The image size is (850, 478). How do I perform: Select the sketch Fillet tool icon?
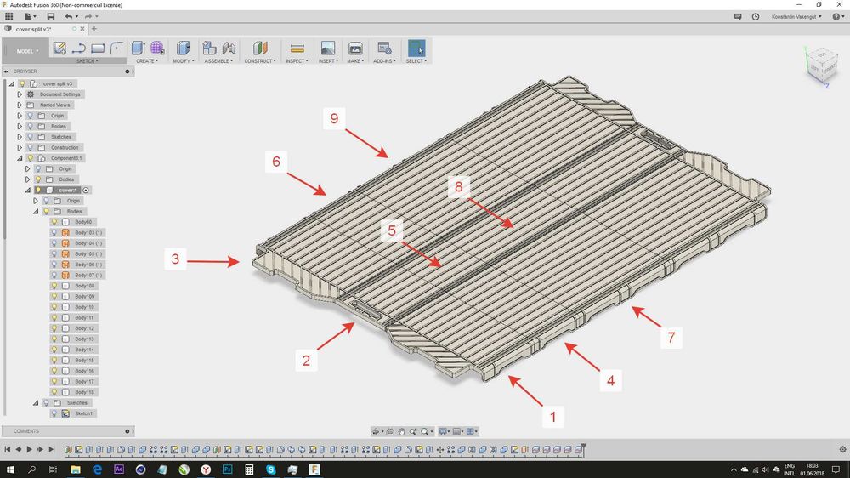[x=116, y=48]
